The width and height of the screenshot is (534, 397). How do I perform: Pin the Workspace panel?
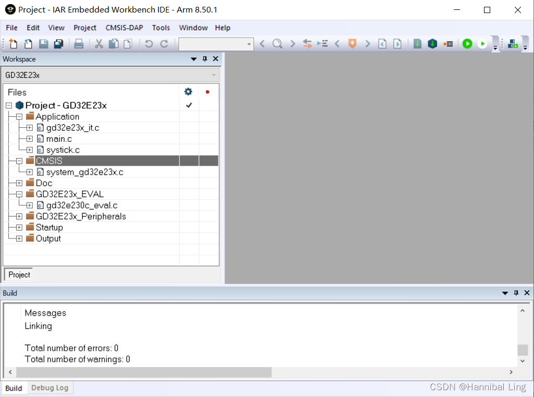tap(205, 58)
